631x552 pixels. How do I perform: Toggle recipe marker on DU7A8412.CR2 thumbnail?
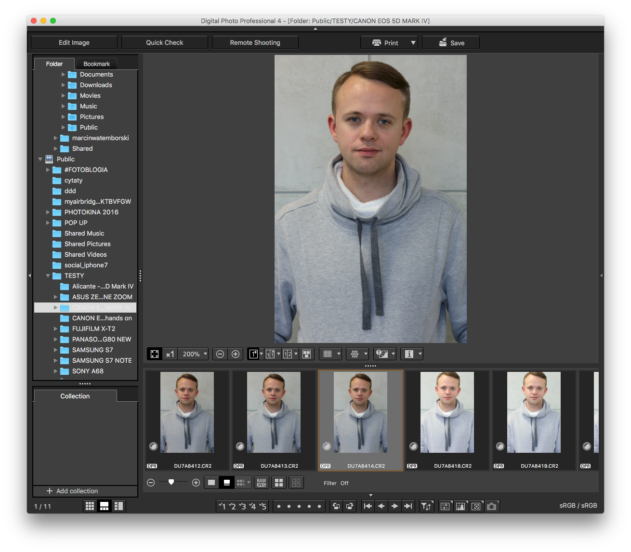point(153,447)
